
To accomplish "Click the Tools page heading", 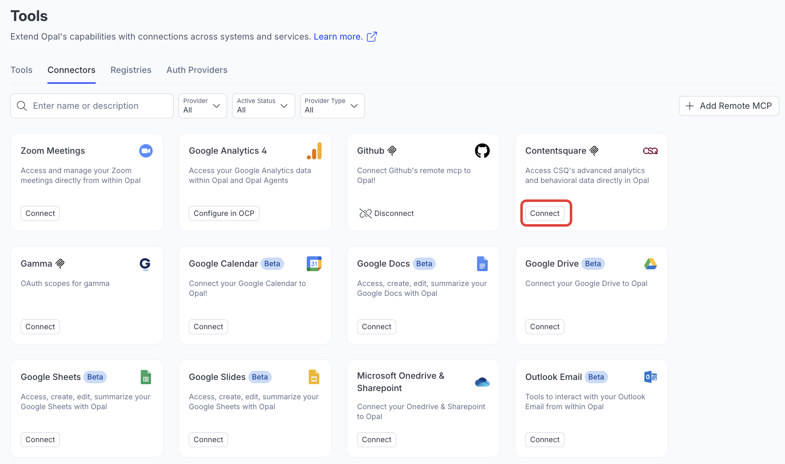I will pos(29,16).
